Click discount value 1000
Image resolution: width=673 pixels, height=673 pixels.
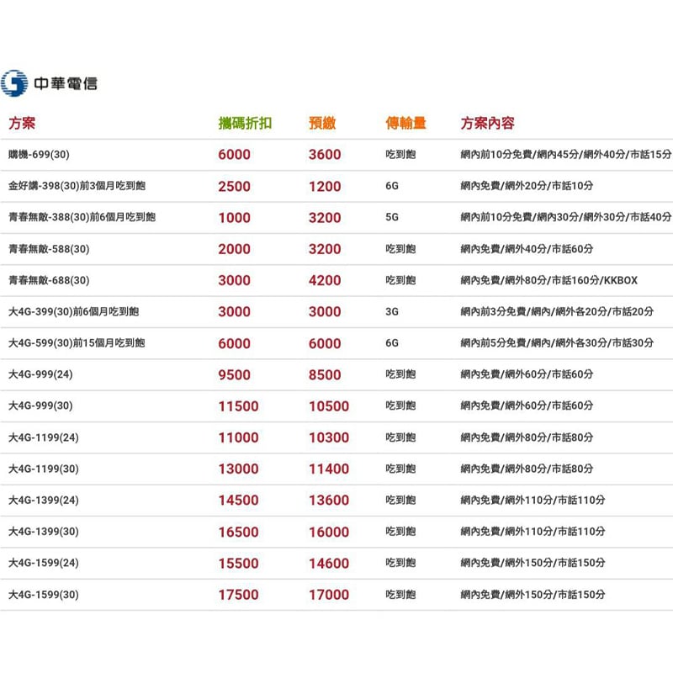point(235,218)
